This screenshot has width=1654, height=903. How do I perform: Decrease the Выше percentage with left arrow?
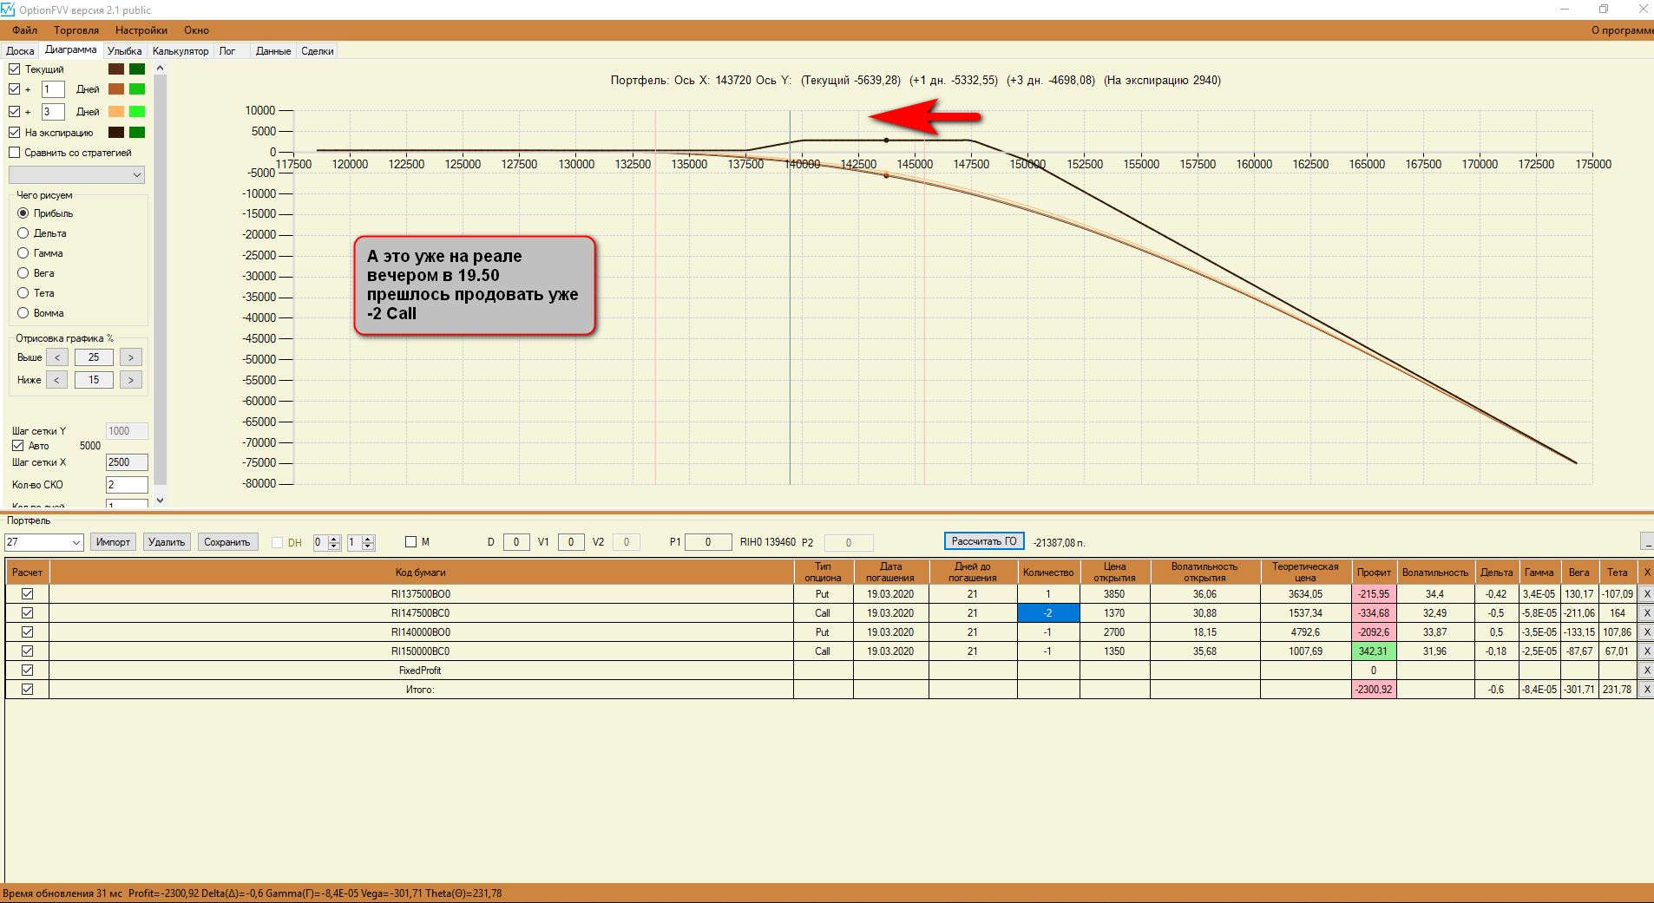57,357
